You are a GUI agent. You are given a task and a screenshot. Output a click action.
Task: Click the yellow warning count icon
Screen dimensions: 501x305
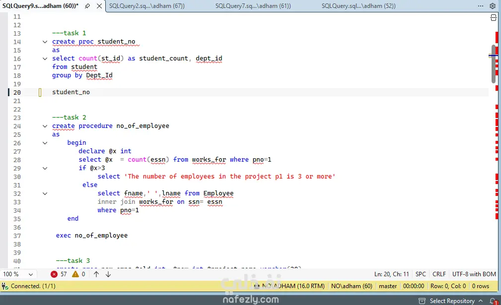tap(75, 274)
